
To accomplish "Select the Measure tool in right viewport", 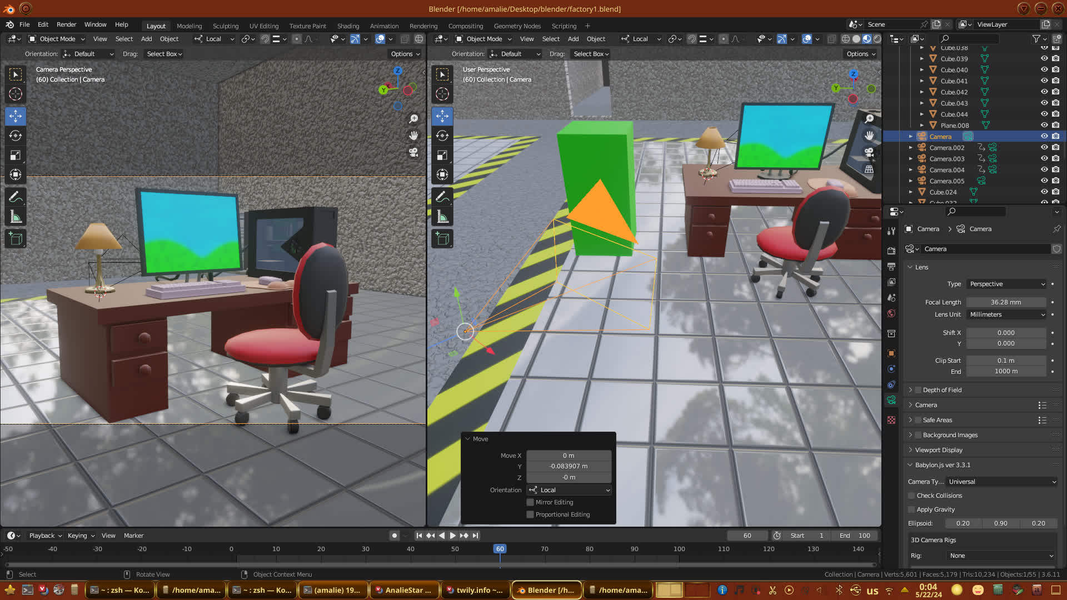I will pos(442,217).
